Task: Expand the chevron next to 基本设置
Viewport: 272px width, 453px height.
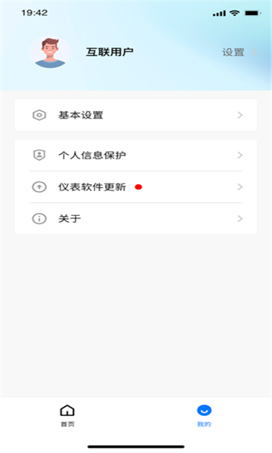Action: tap(240, 116)
